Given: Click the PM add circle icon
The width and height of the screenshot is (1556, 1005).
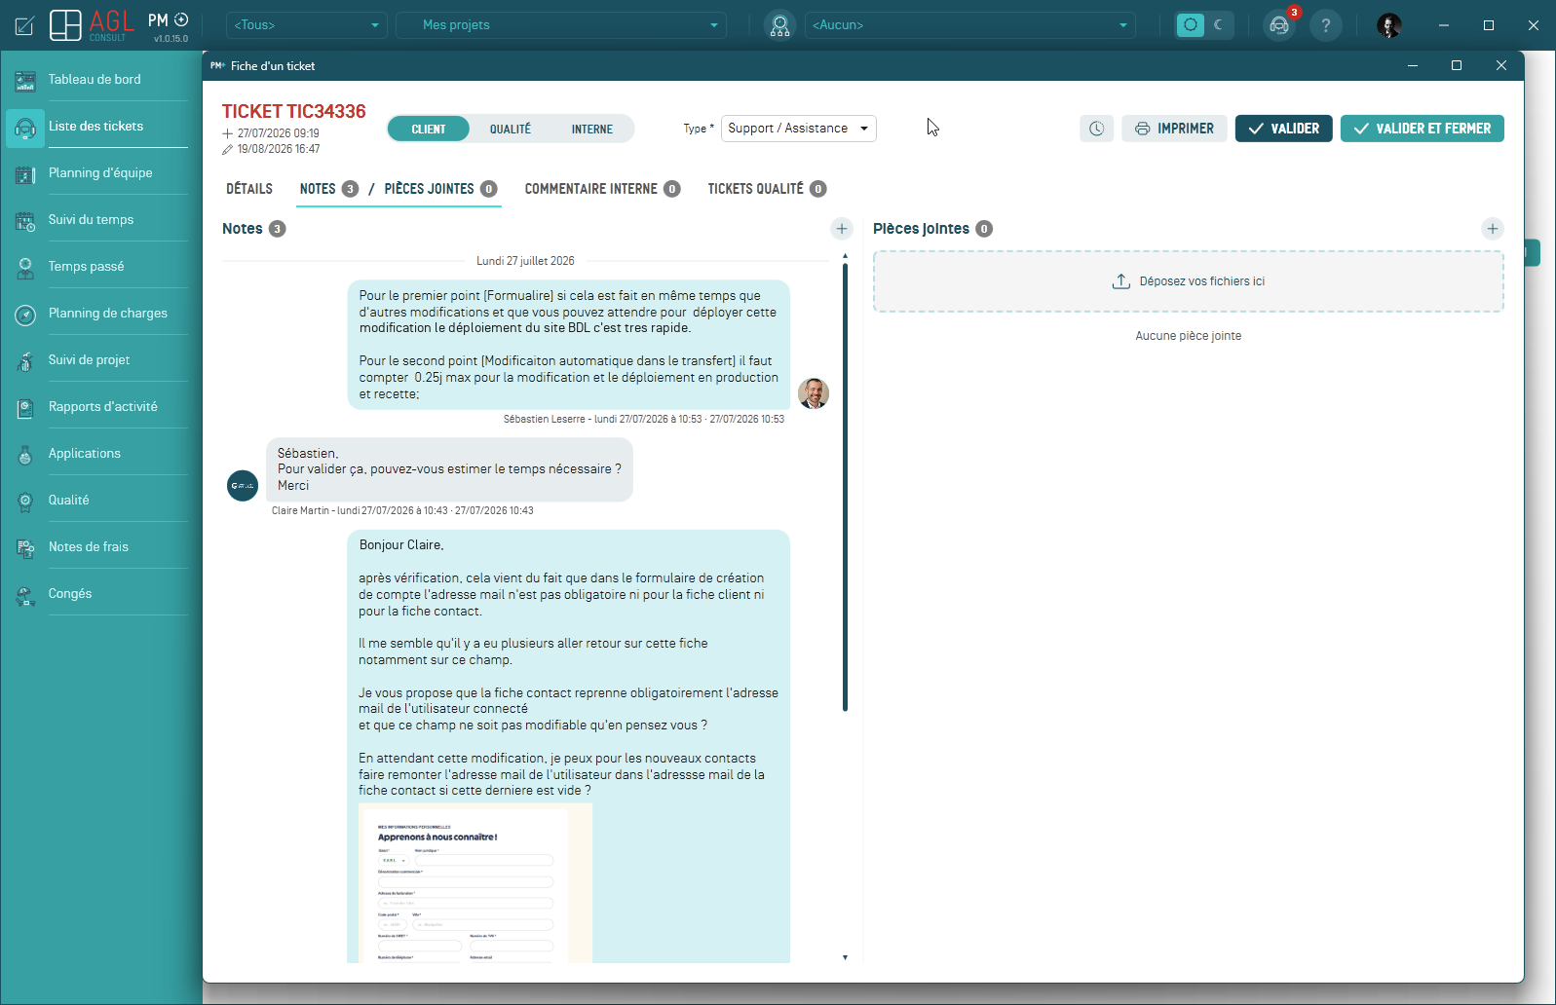Looking at the screenshot, I should 181,19.
